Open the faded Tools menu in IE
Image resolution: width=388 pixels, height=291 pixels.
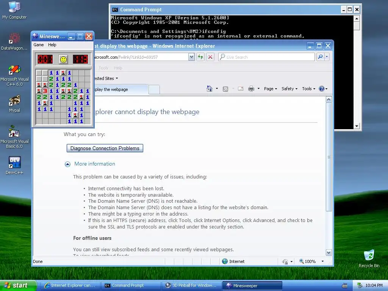(x=103, y=68)
